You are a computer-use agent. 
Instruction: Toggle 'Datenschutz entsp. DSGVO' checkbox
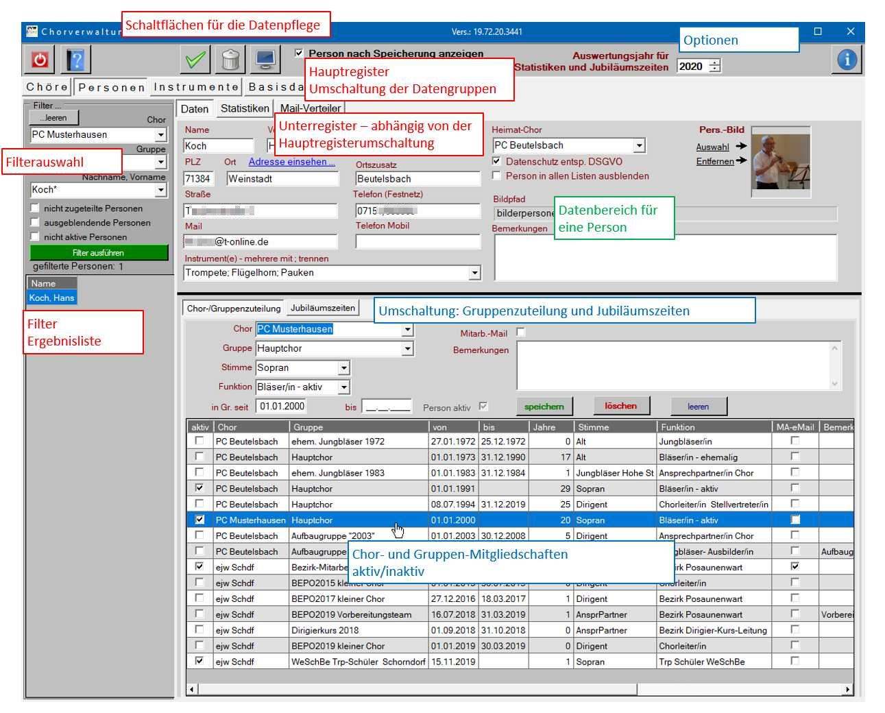click(497, 161)
